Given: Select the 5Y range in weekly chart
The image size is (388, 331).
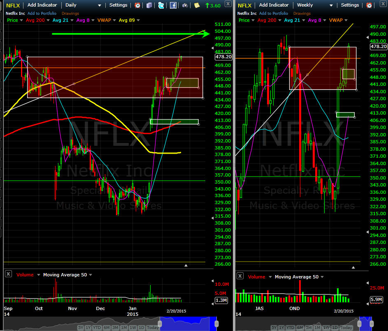Looking at the screenshot, I should point(274,328).
